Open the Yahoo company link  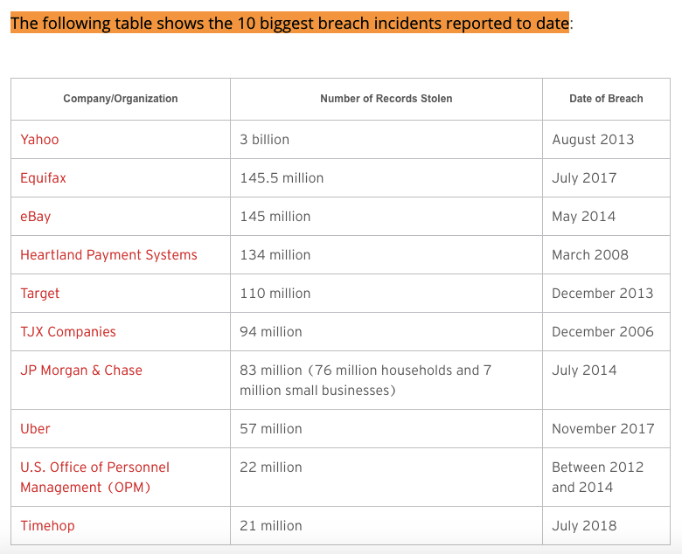coord(39,140)
